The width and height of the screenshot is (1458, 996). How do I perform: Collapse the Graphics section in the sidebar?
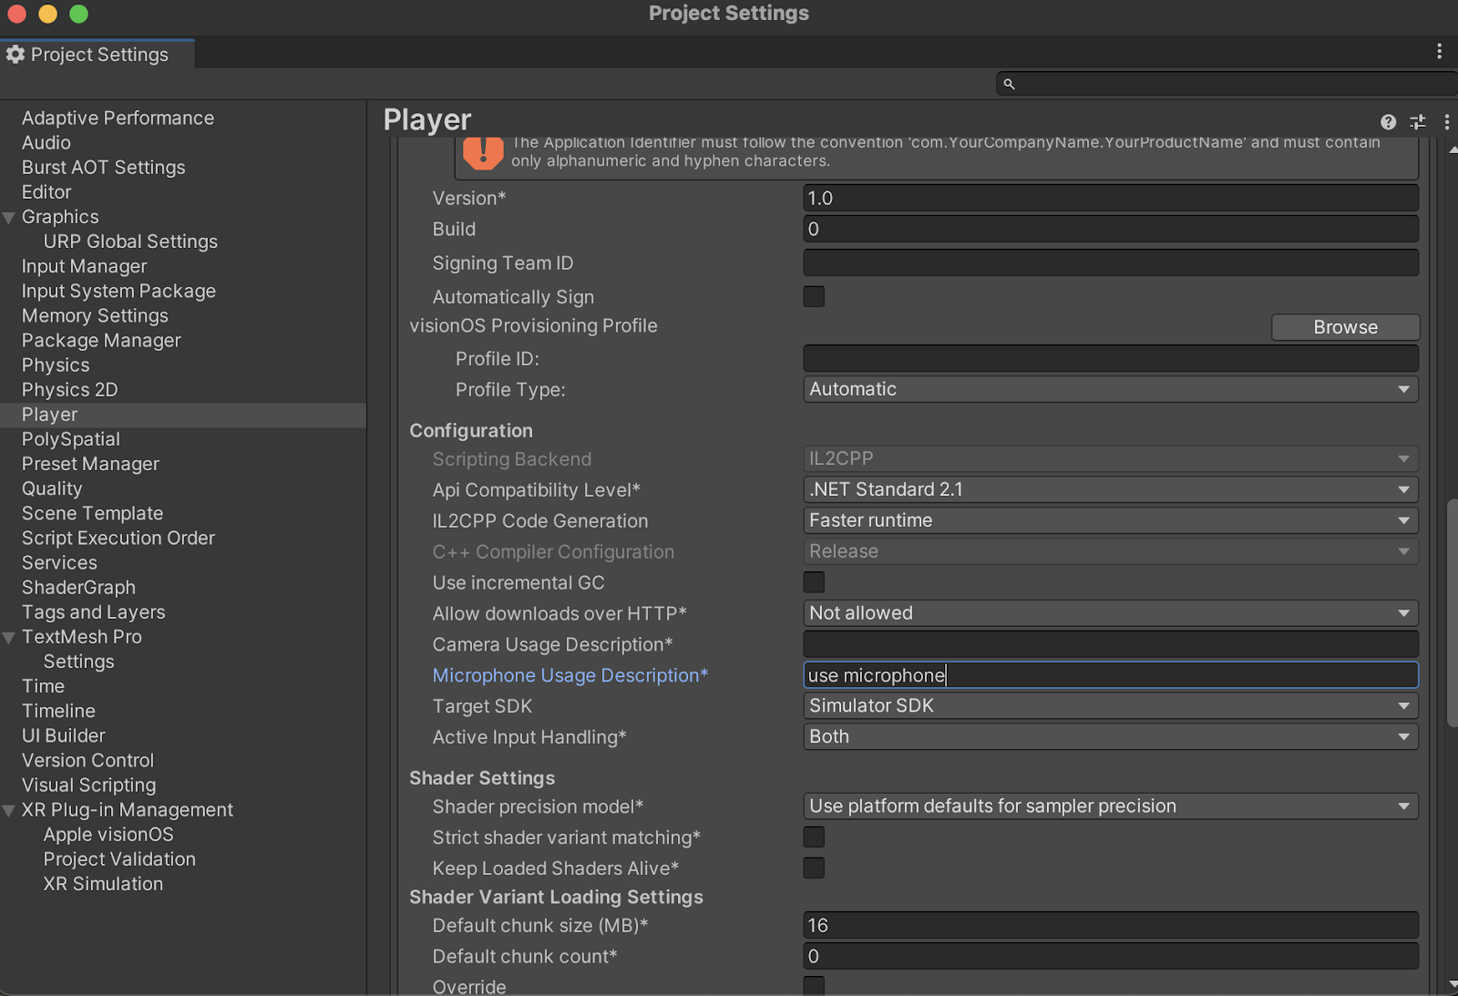[x=8, y=217]
